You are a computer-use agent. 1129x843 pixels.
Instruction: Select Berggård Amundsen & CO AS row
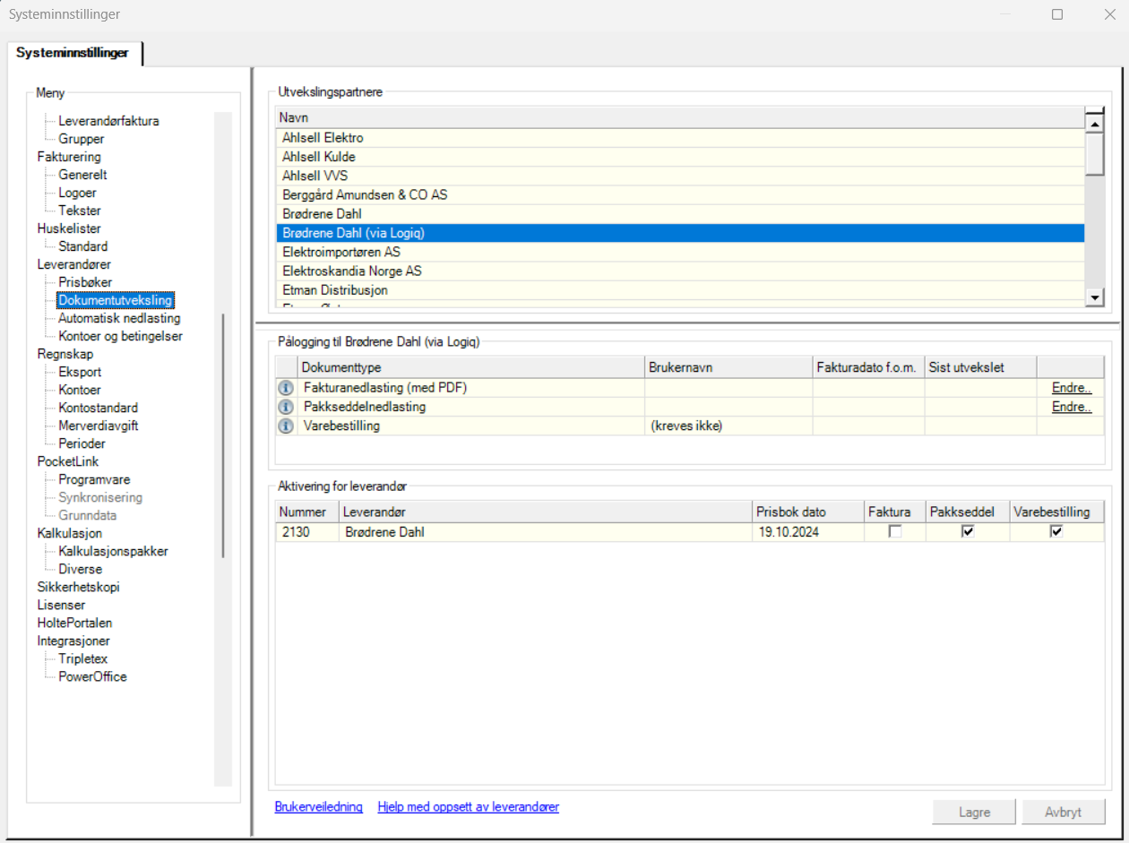(680, 194)
